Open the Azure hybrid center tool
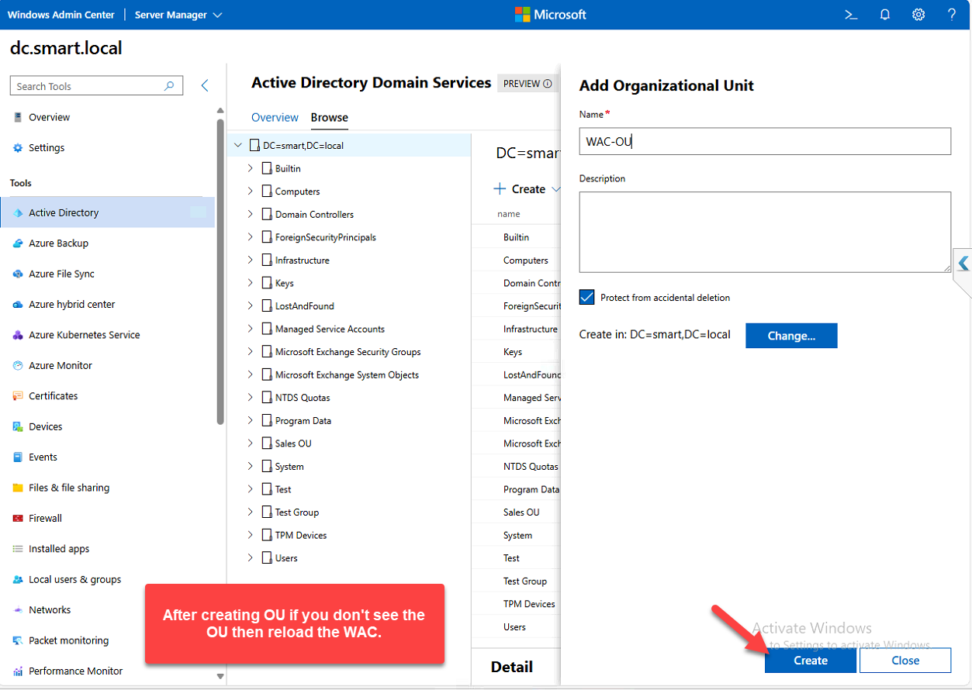The width and height of the screenshot is (972, 690). (x=71, y=305)
